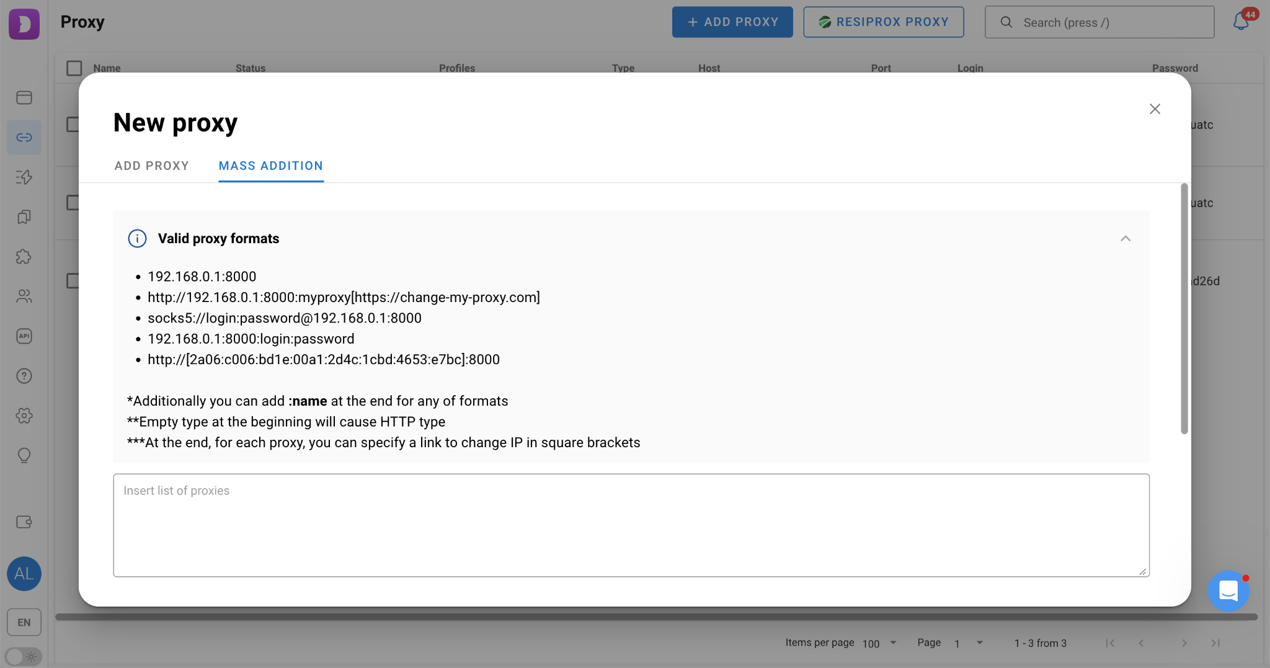Sort by the Host column header
The image size is (1270, 668).
coord(709,68)
